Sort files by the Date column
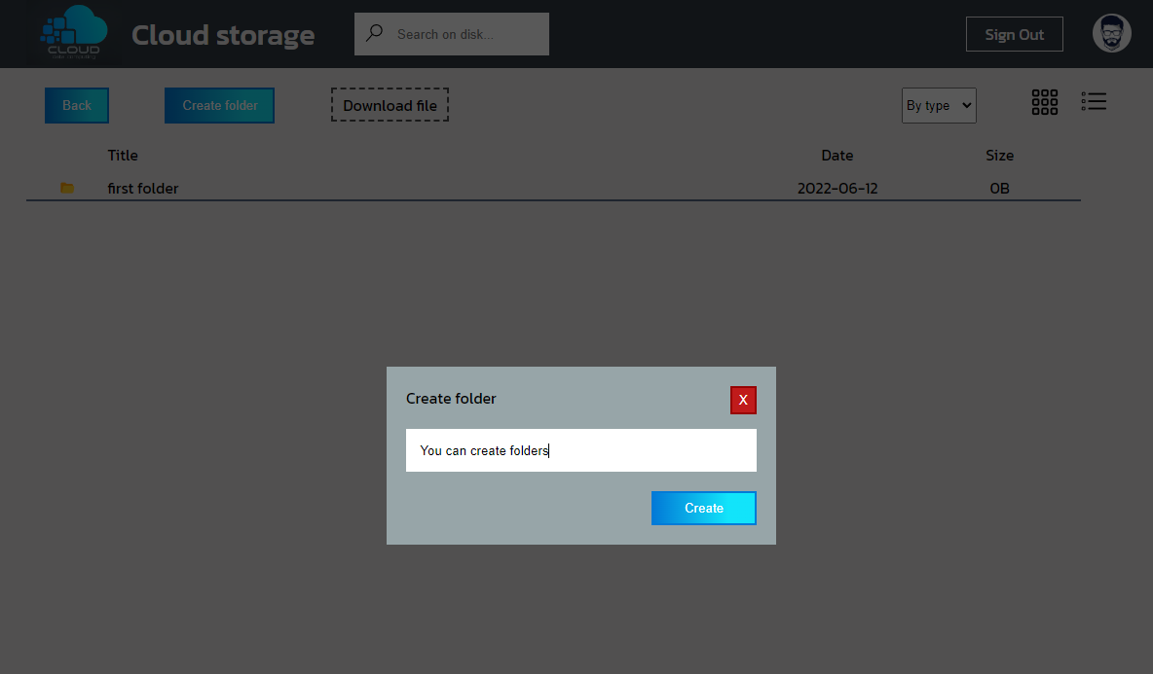This screenshot has height=674, width=1153. (837, 155)
